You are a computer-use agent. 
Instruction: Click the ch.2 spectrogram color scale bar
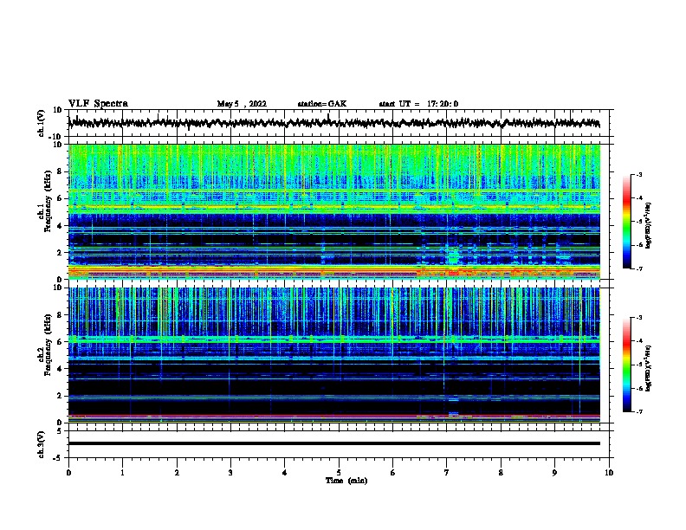[x=627, y=365]
